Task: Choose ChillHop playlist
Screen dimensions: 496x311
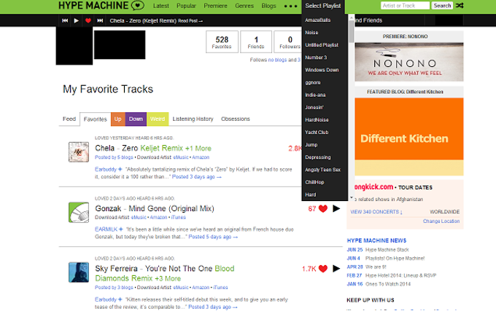Action: click(x=314, y=182)
